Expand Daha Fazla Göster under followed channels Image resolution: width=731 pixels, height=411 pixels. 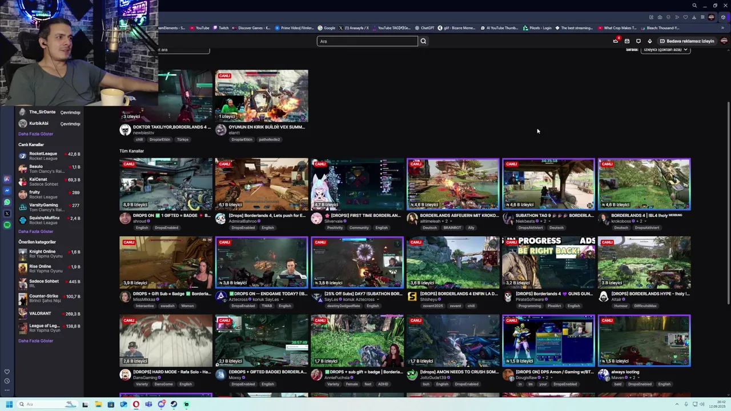click(35, 134)
